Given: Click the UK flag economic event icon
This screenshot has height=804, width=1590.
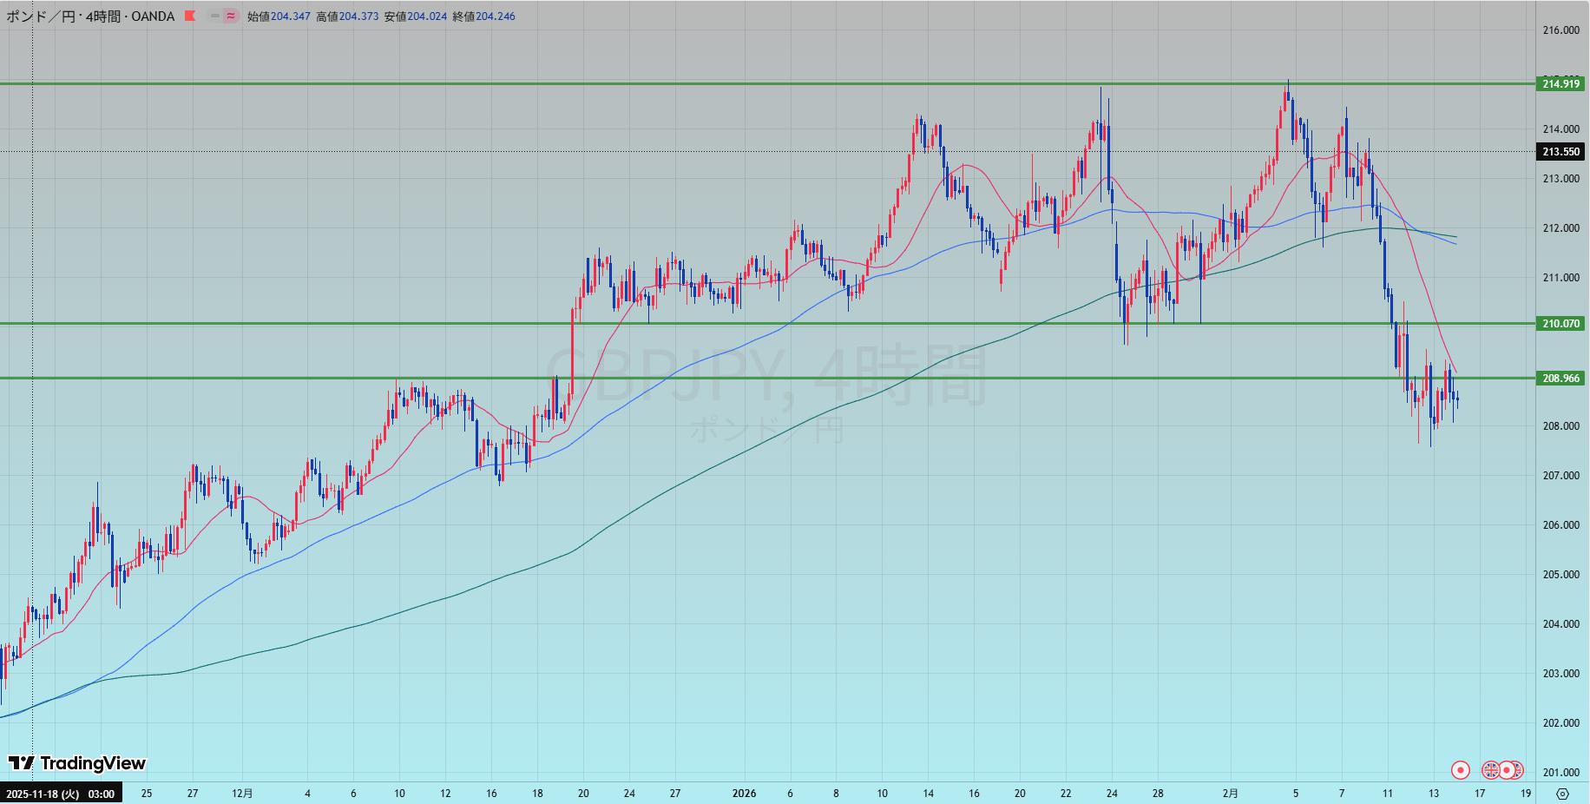Looking at the screenshot, I should (1490, 770).
